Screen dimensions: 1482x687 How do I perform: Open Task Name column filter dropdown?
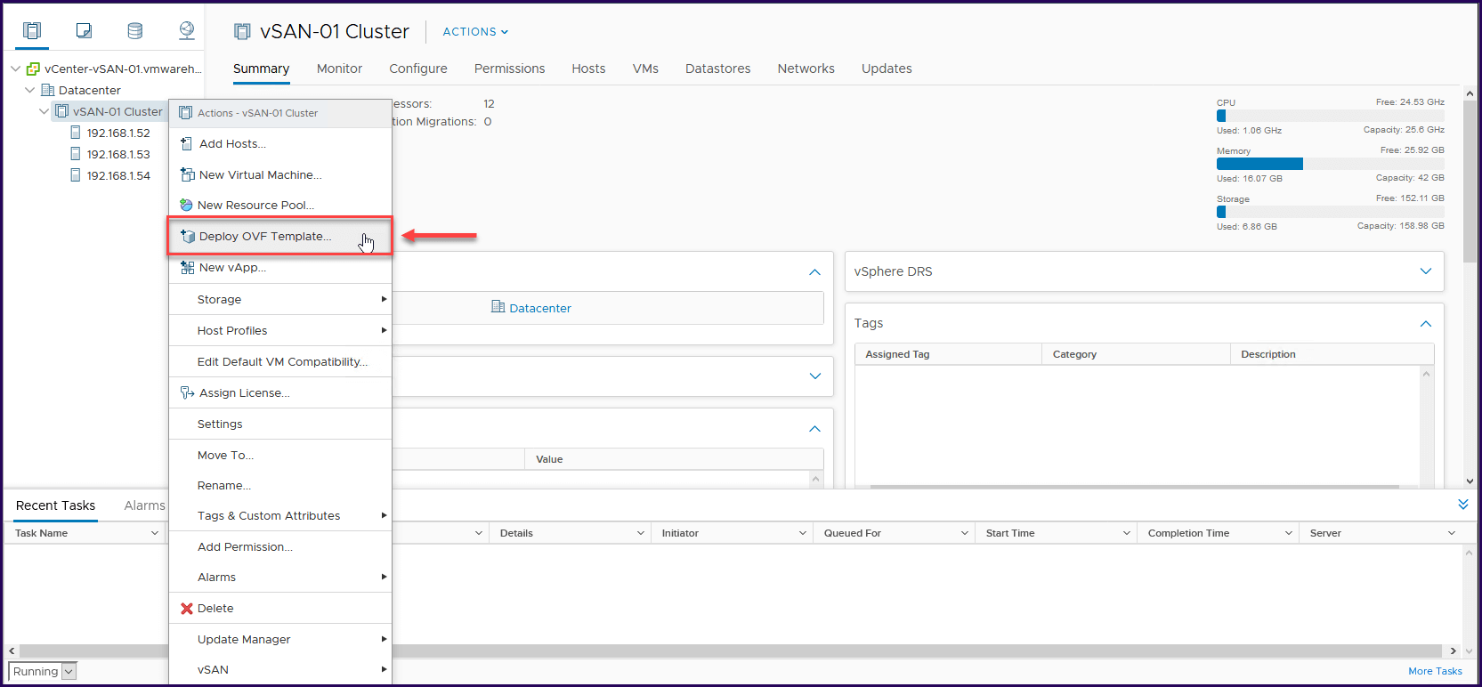[x=154, y=533]
